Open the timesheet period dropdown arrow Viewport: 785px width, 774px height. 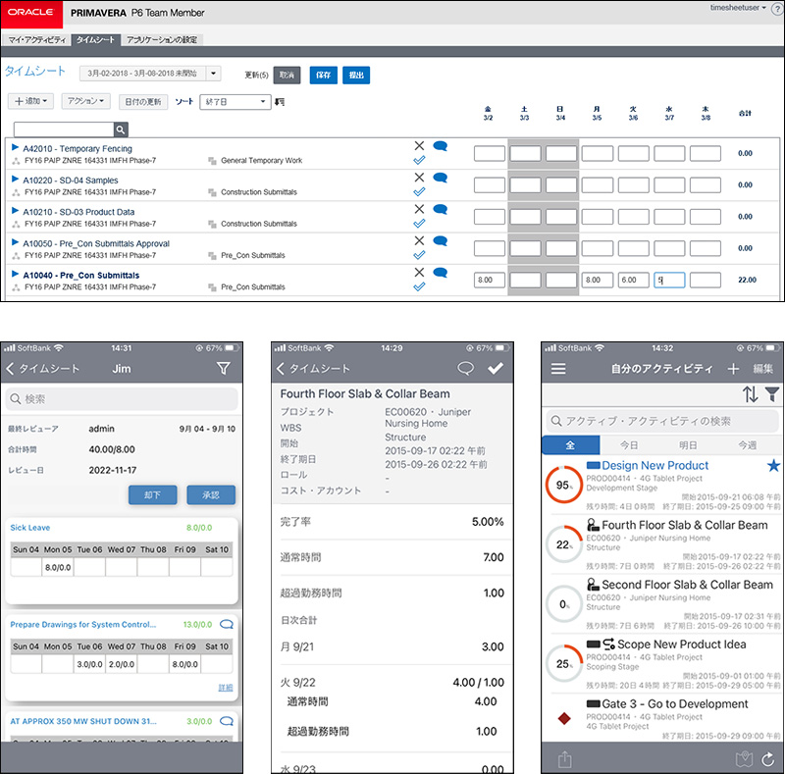click(213, 74)
